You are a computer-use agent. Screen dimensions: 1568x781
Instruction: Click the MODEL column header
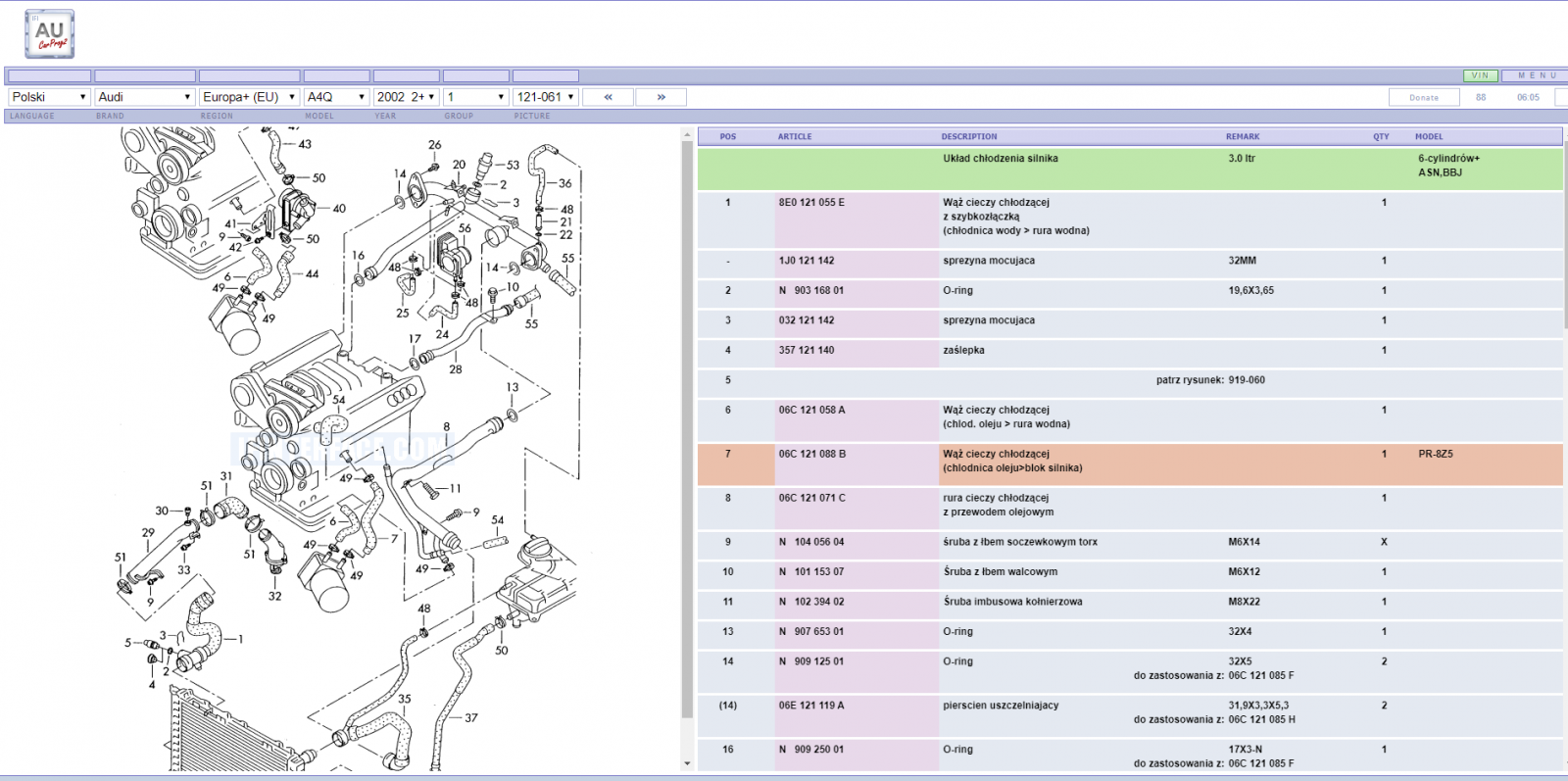click(1429, 136)
